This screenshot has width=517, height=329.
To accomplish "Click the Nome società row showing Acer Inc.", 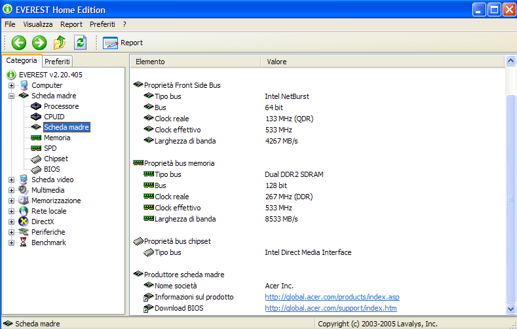I will (318, 286).
